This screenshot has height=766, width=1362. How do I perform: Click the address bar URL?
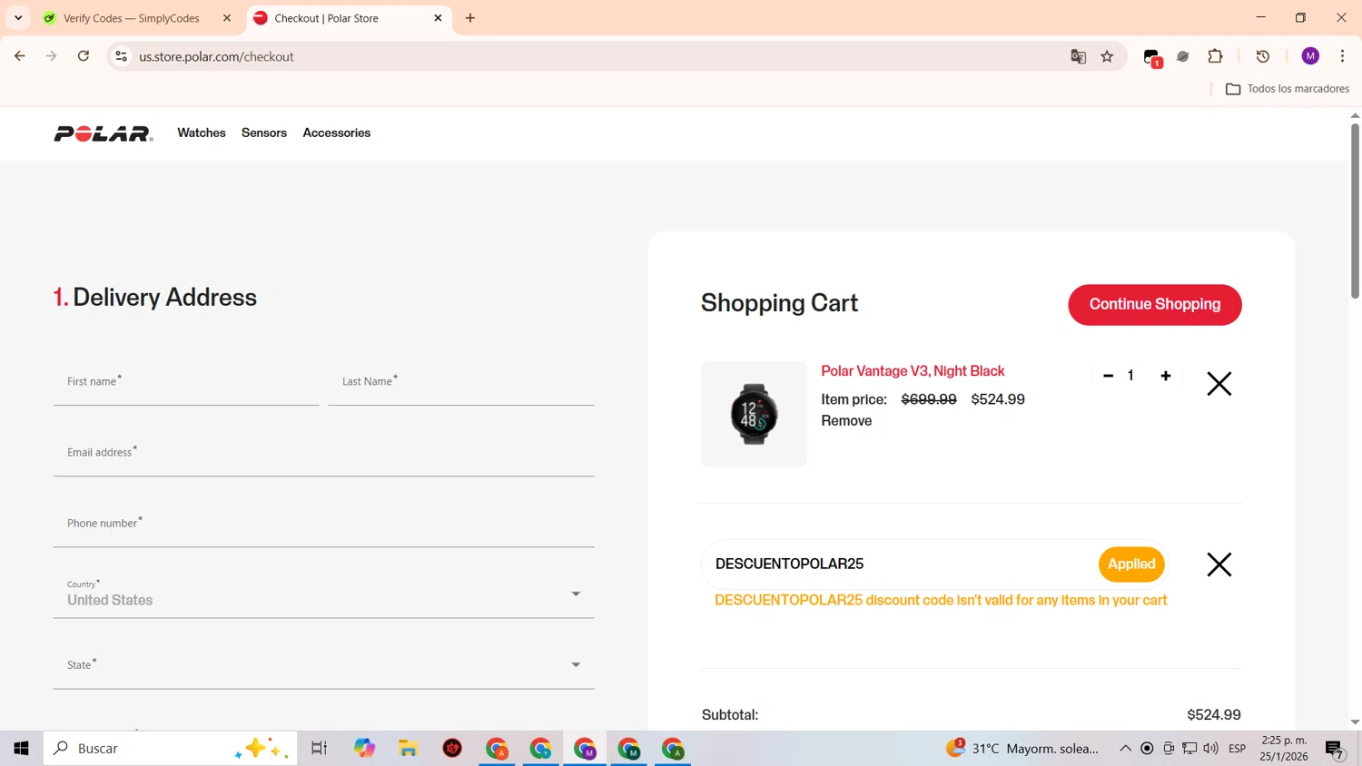[x=216, y=56]
